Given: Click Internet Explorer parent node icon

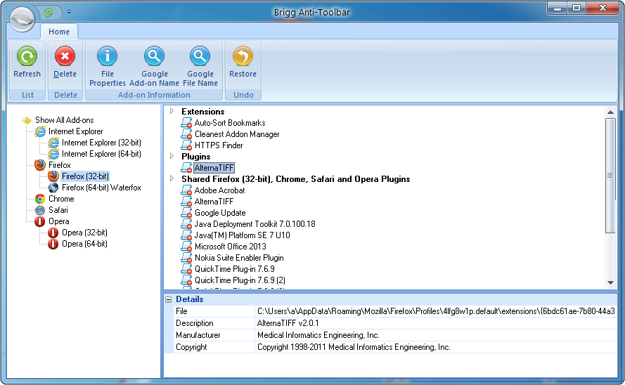Looking at the screenshot, I should [x=40, y=131].
